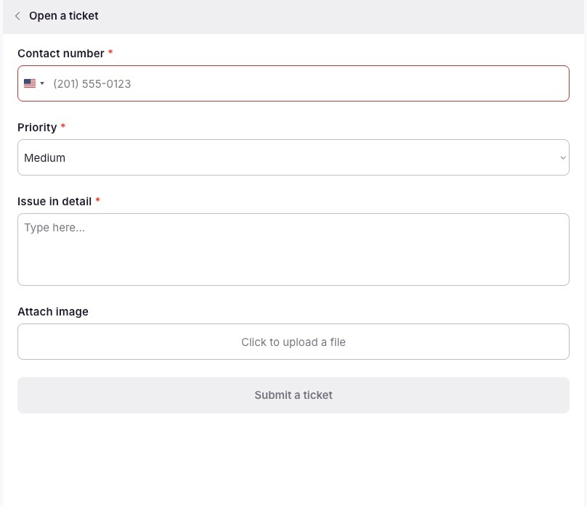
Task: Click the country selector arrow in phone field
Action: [x=41, y=83]
